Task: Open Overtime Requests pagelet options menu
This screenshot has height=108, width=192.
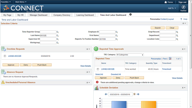Action: [x=88, y=49]
